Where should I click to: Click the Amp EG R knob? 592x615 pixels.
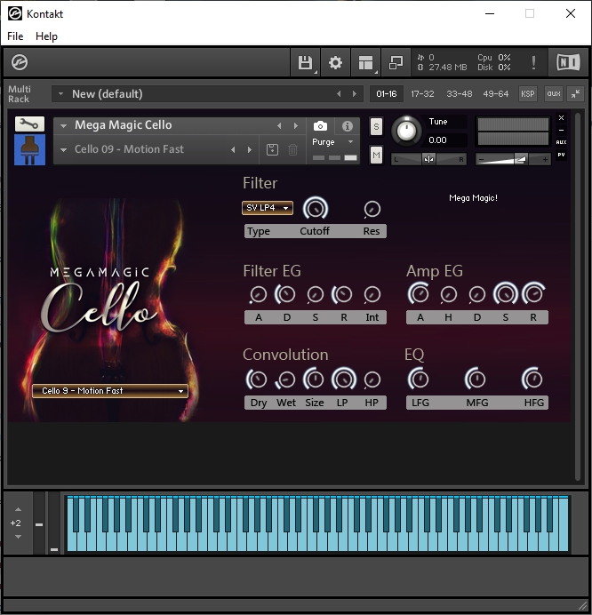(533, 294)
